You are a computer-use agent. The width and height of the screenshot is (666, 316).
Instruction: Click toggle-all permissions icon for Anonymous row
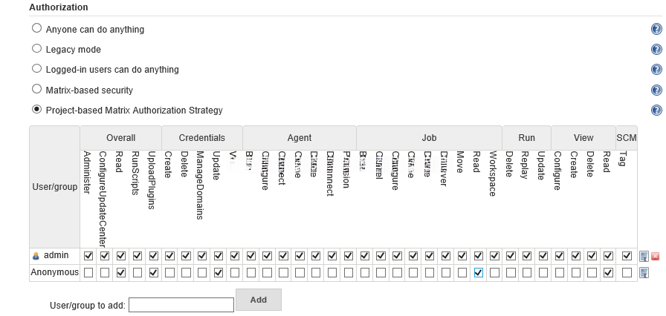[x=644, y=273]
